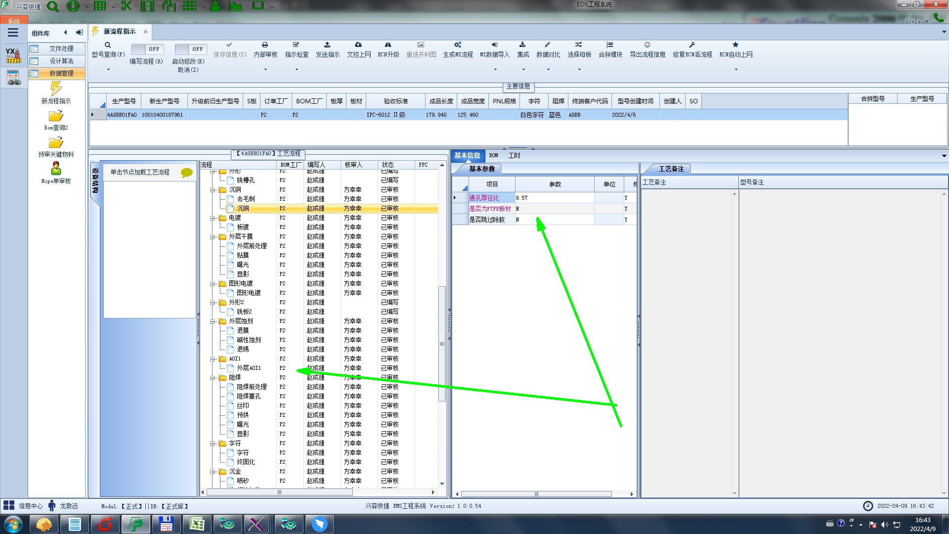Open 数据管理 in sidebar
This screenshot has width=949, height=534.
pos(61,73)
